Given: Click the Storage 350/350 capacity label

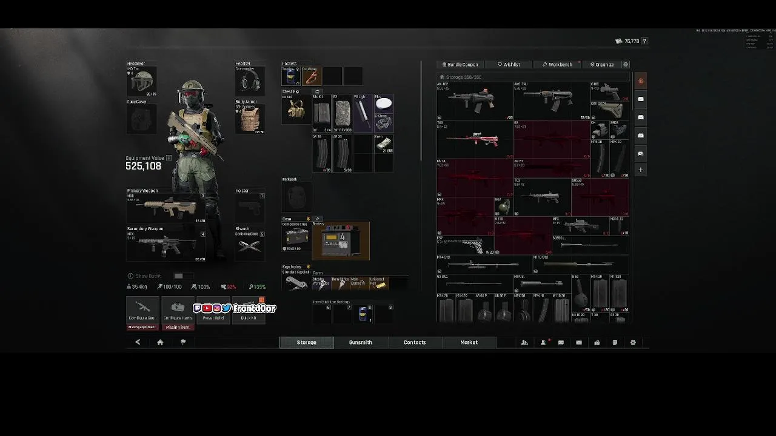Looking at the screenshot, I should (463, 77).
